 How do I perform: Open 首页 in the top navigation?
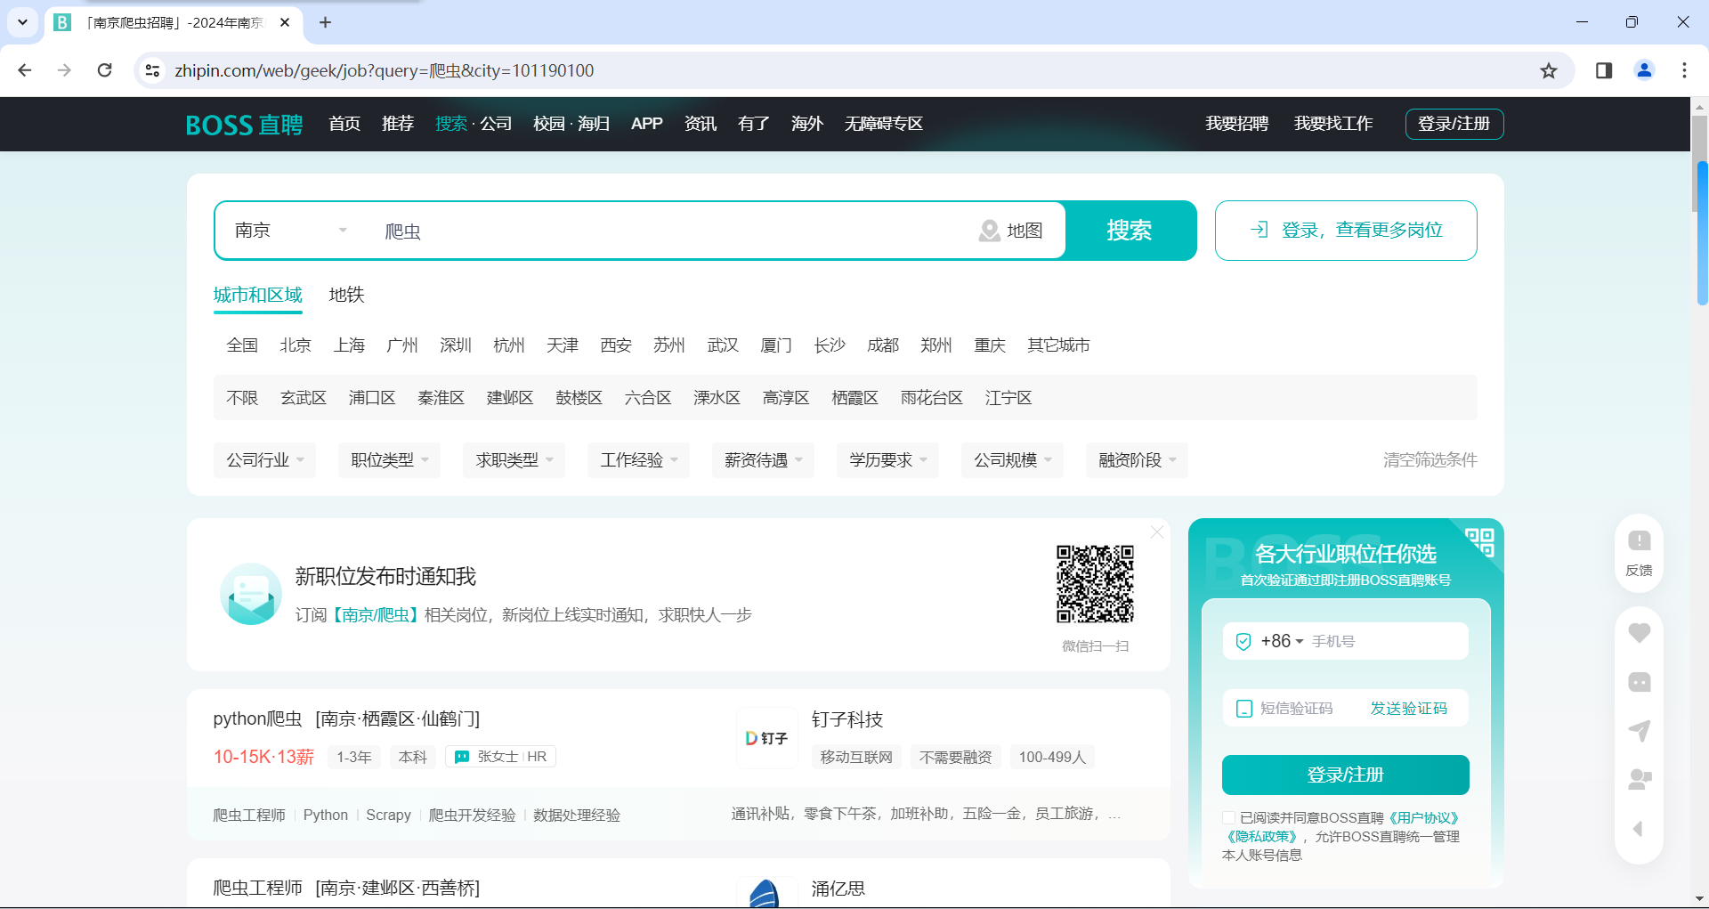[x=344, y=124]
